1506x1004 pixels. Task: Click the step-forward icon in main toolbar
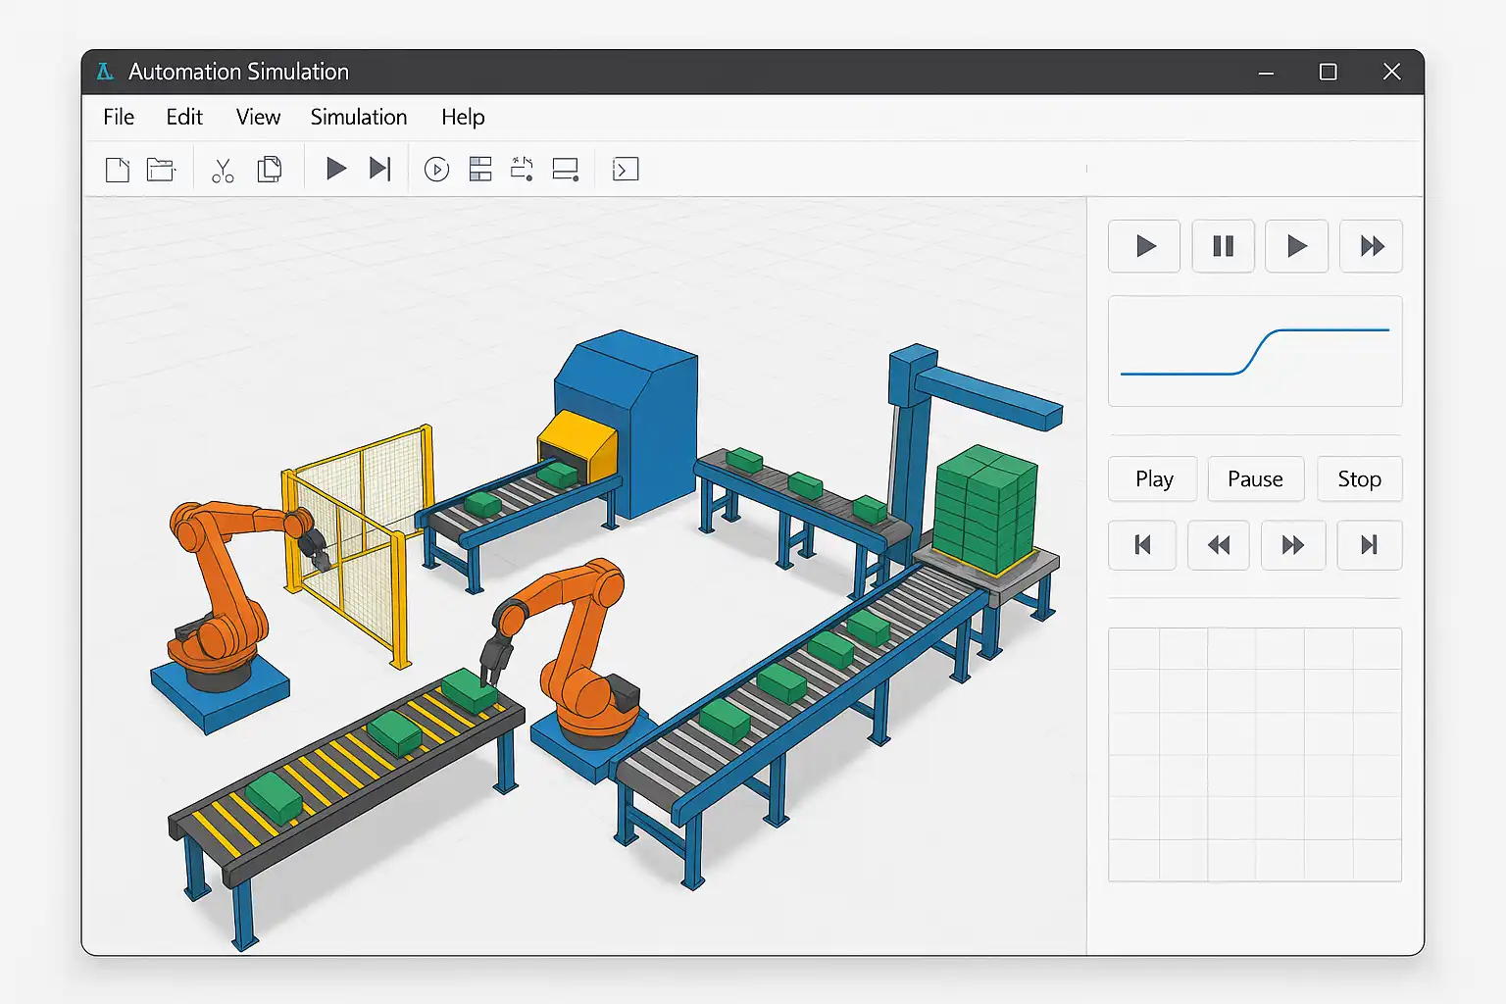[x=379, y=170]
